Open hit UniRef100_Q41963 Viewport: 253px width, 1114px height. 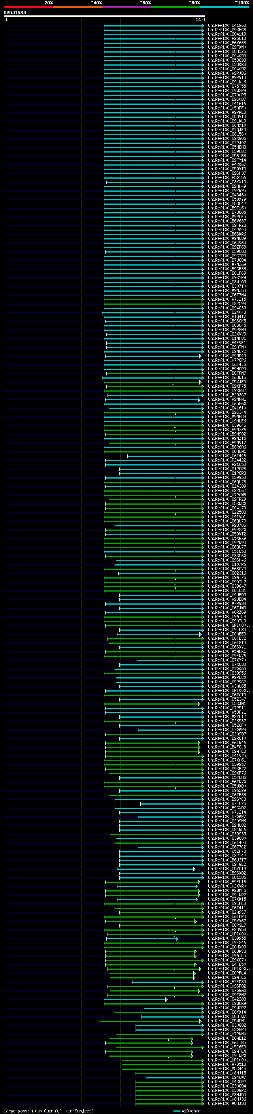(x=227, y=26)
